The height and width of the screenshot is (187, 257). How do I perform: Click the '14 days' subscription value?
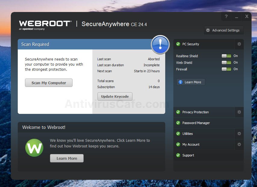point(154,87)
